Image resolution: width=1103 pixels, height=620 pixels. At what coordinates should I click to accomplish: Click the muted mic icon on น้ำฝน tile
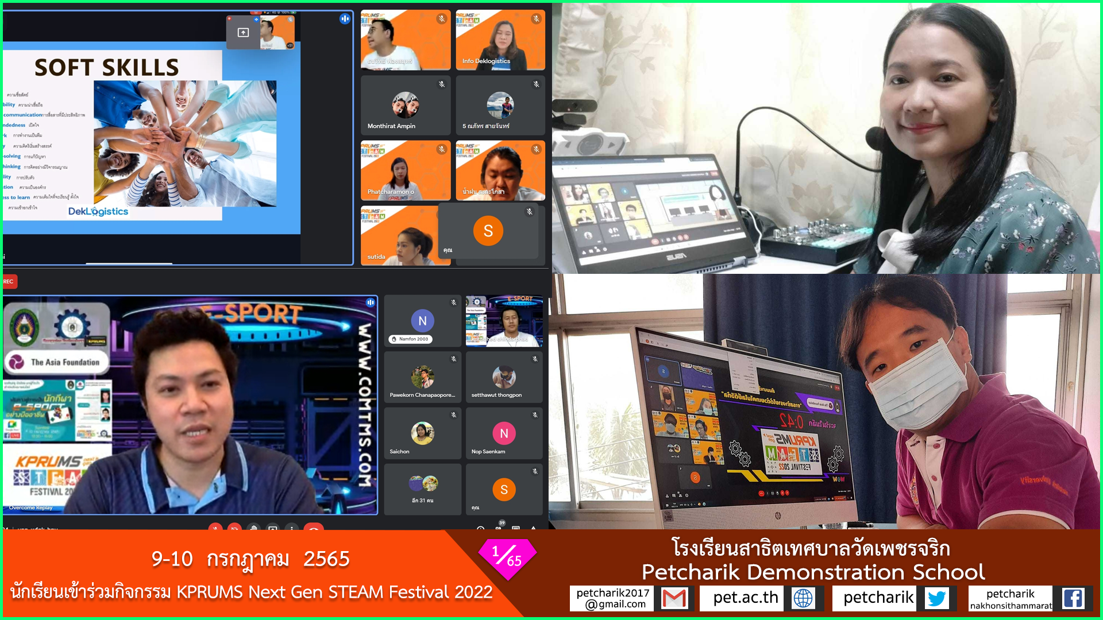(536, 149)
